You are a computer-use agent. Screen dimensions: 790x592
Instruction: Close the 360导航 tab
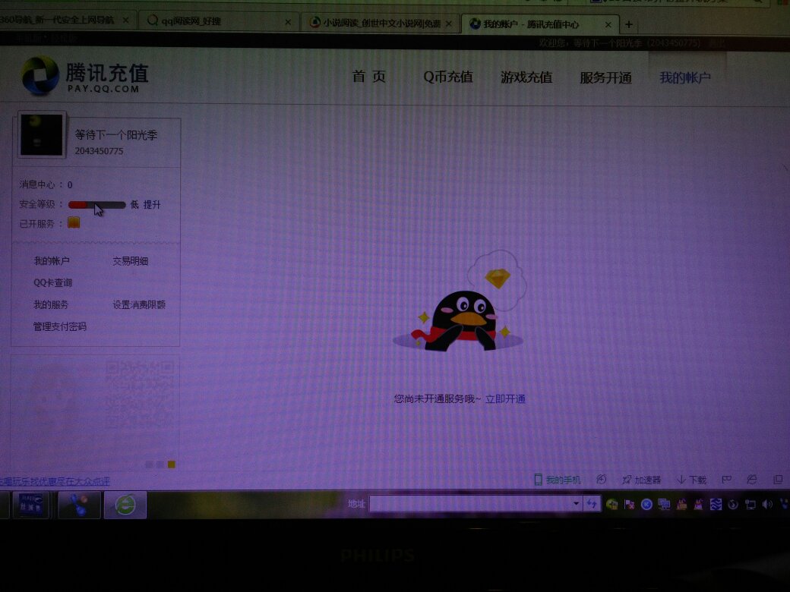[x=125, y=20]
